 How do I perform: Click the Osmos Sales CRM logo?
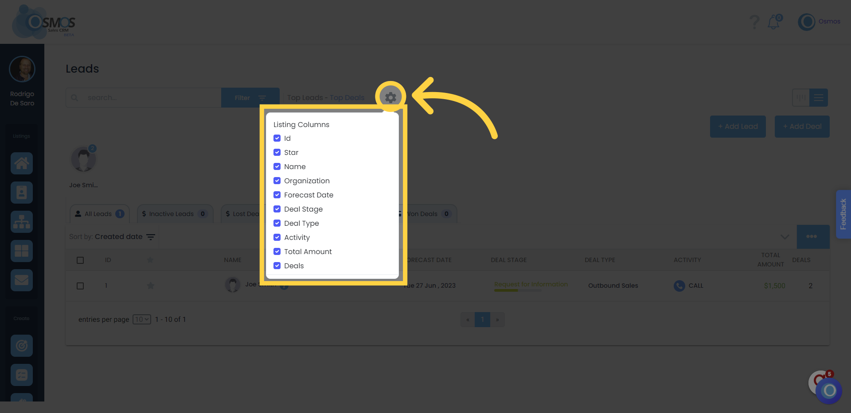pos(44,22)
